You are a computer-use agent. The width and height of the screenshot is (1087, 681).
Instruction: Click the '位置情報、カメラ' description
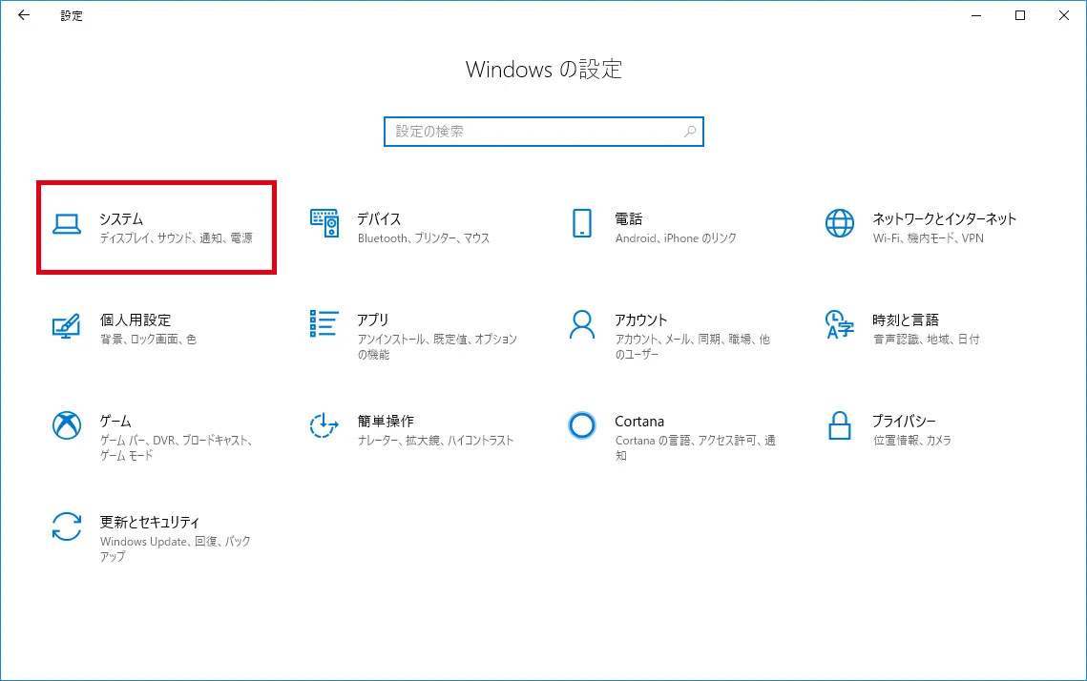[911, 441]
